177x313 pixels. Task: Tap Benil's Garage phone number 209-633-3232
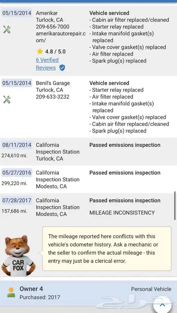[x=52, y=97]
